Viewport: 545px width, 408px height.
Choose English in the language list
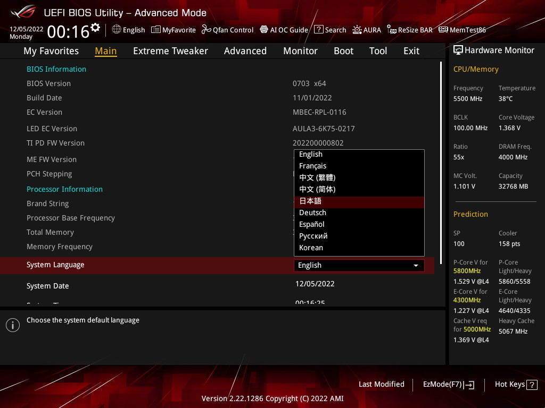pos(359,155)
